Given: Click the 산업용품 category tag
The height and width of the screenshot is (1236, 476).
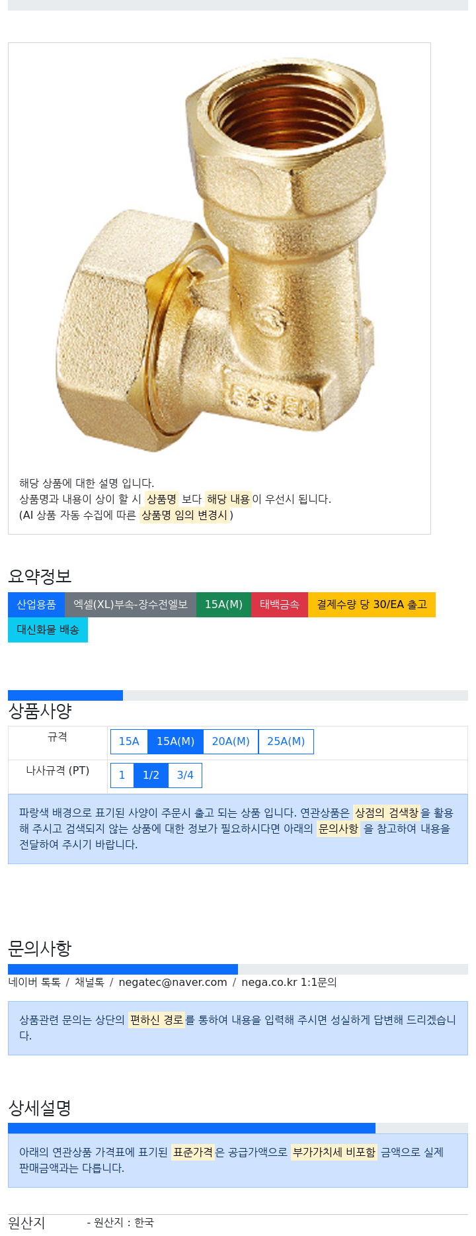Looking at the screenshot, I should click(x=36, y=605).
